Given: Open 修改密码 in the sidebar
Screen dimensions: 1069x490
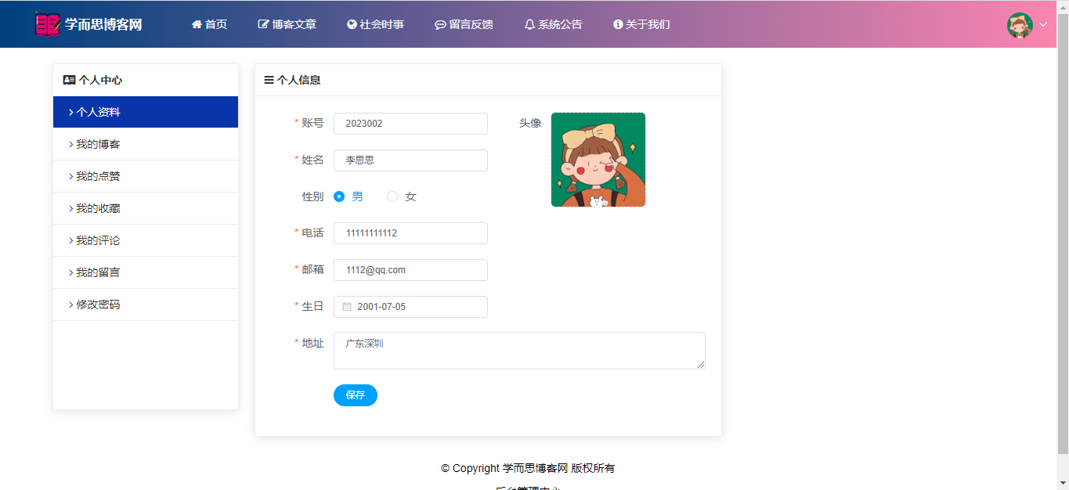Looking at the screenshot, I should coord(146,304).
